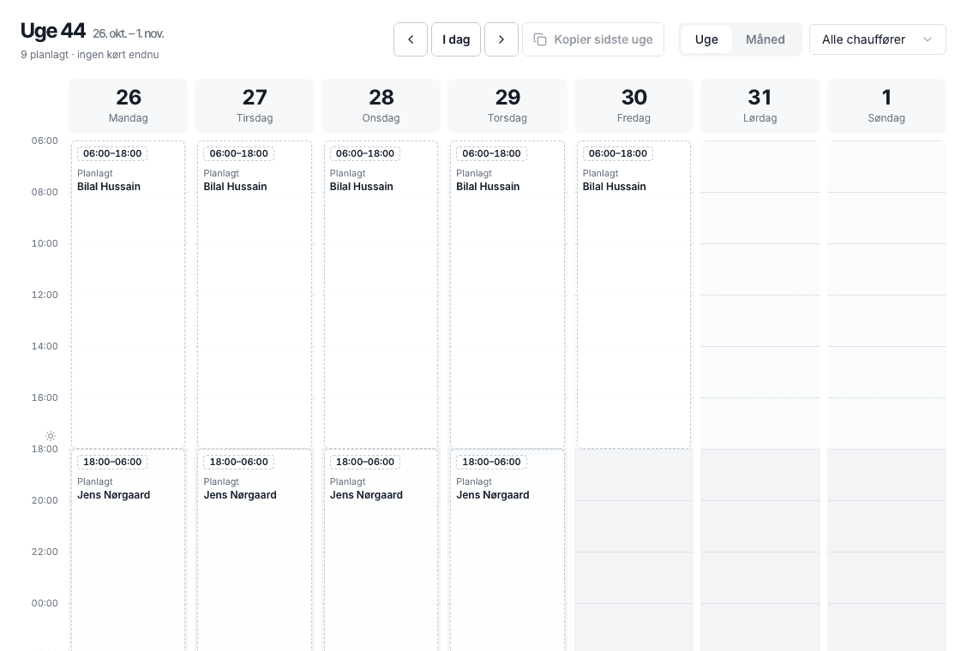967x651 pixels.
Task: Open the Alle chauffører dropdown
Action: (x=878, y=39)
